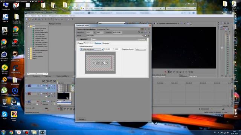241x135 pixels.
Task: Open the Настройки menu
Action: coord(64,16)
